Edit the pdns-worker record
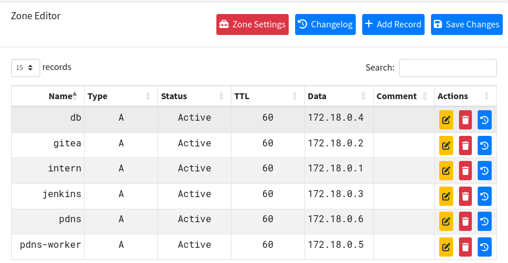The image size is (508, 263). (446, 247)
